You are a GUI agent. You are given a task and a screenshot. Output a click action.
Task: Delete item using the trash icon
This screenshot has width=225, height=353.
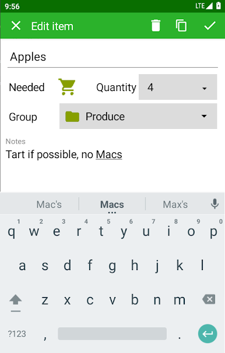coord(156,26)
